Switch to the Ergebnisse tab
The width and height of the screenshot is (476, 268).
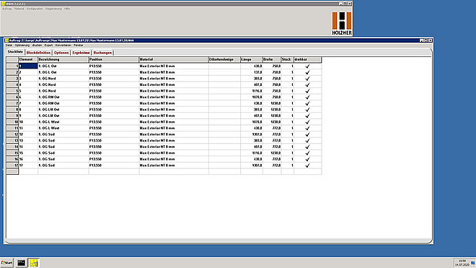click(81, 53)
